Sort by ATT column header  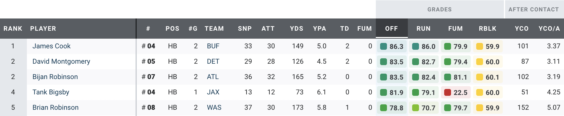coord(268,28)
